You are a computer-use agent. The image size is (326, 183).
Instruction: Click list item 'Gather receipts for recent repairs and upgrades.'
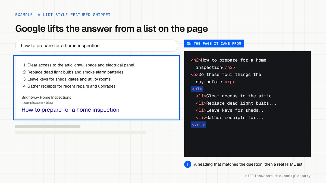72,86
